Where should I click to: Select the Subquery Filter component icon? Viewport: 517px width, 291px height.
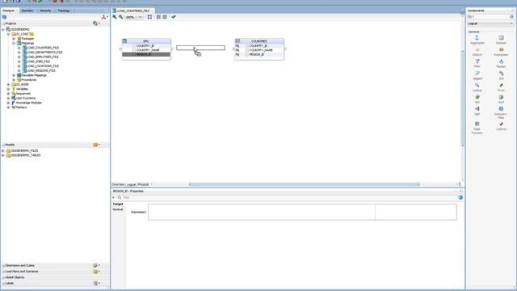[x=501, y=109]
